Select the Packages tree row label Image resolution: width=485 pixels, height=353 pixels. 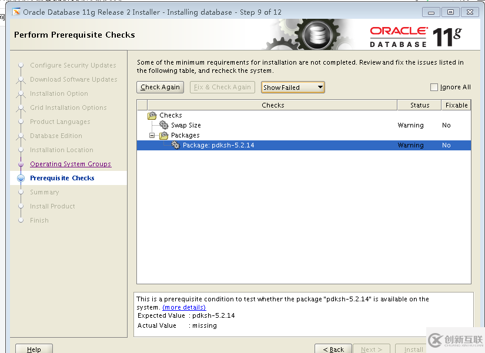(185, 135)
